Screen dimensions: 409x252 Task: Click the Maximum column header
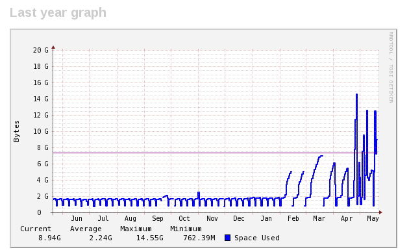coord(136,229)
